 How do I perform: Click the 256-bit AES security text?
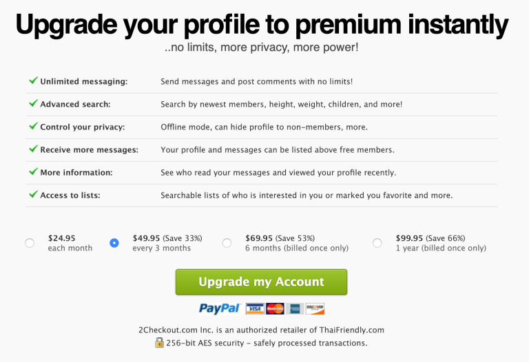[x=267, y=343]
